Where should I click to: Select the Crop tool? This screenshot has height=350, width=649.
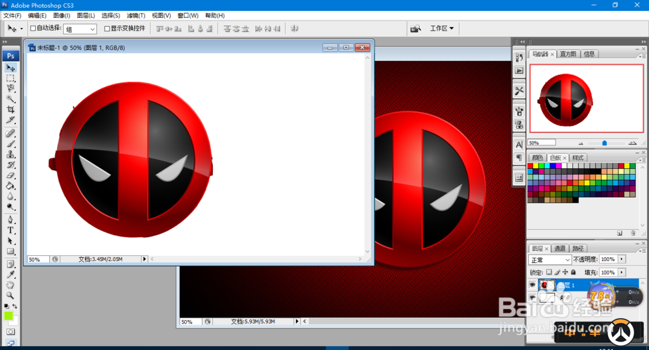pyautogui.click(x=11, y=109)
